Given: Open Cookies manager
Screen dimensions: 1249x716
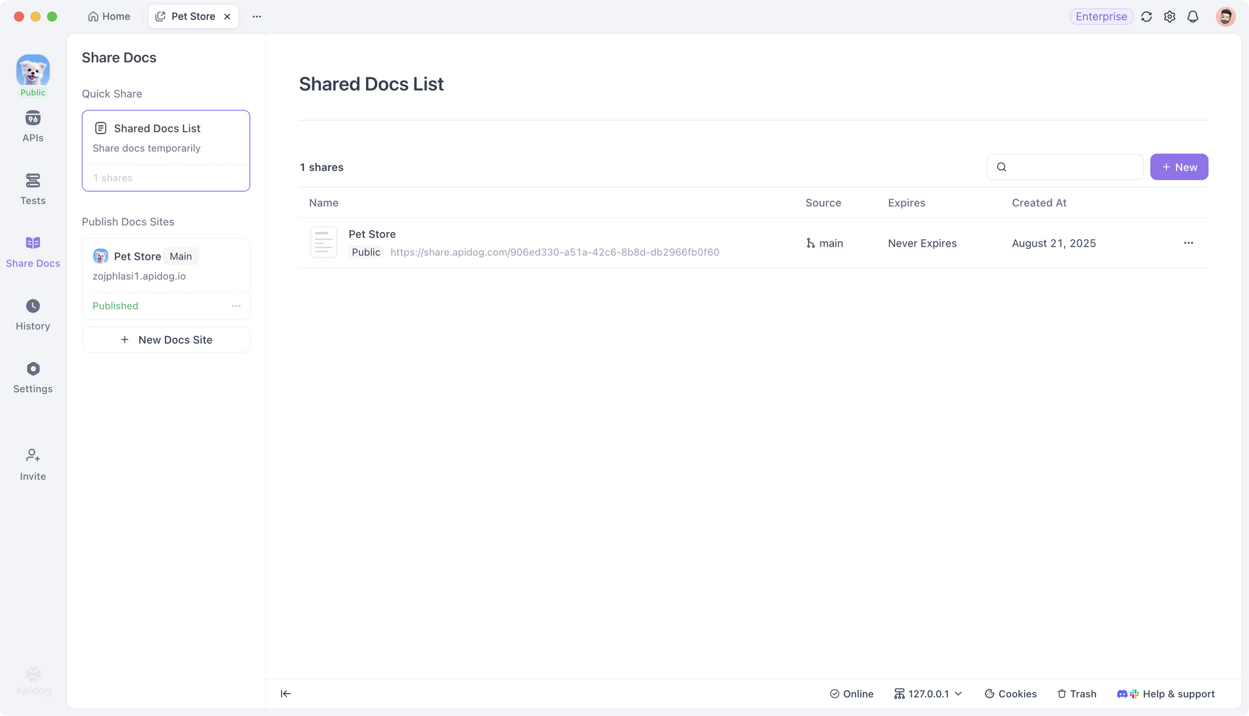Looking at the screenshot, I should click(1010, 694).
